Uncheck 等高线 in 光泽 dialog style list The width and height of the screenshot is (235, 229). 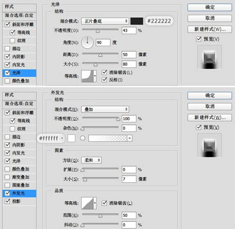[12, 33]
